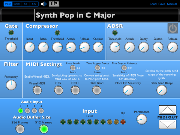Click the Note On Sensitivity knob

click(128, 90)
